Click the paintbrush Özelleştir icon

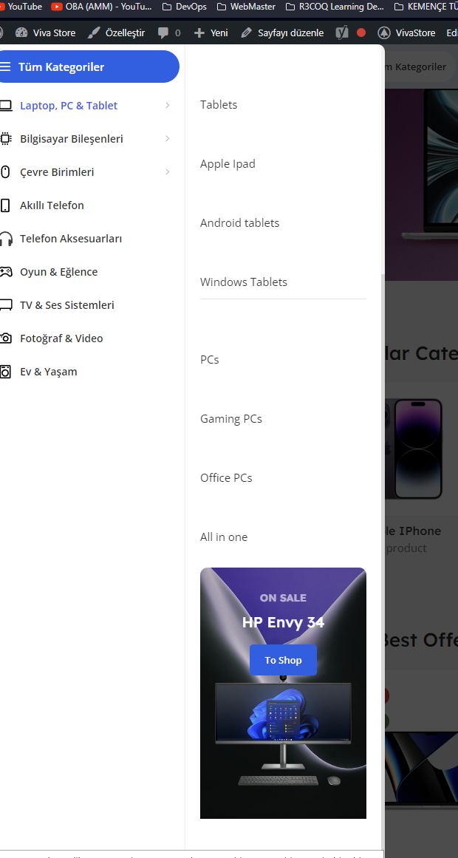point(93,33)
